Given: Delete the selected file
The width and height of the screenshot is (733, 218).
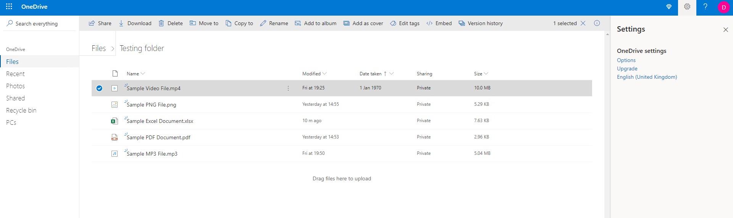Looking at the screenshot, I should [x=171, y=23].
